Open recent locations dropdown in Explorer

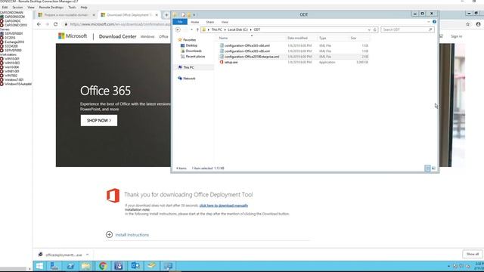pyautogui.click(x=191, y=29)
